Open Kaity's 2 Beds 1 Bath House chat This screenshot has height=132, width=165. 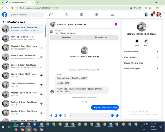click(x=22, y=38)
